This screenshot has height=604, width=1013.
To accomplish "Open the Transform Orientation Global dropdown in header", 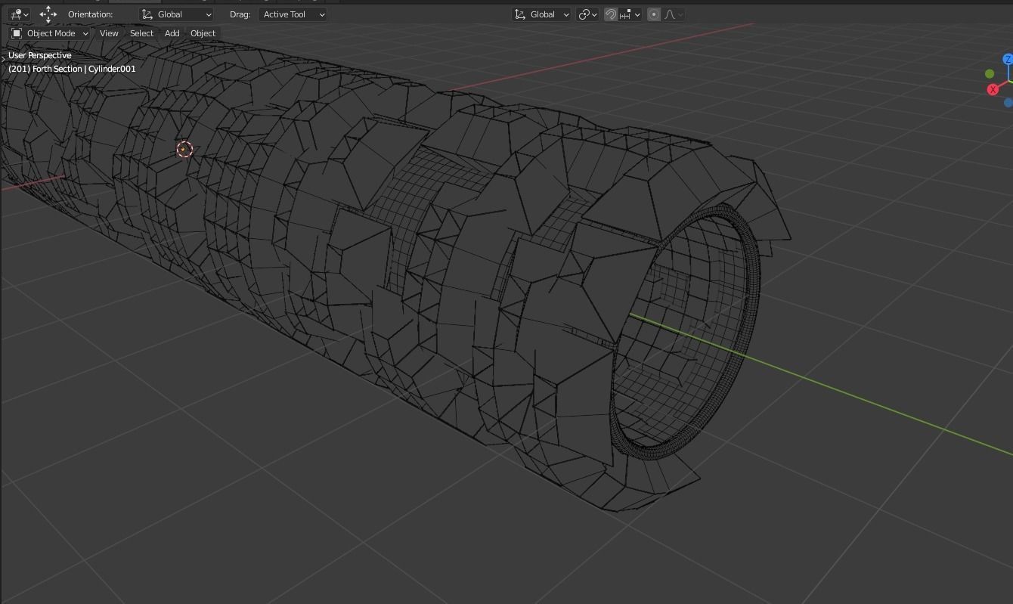I will point(541,14).
